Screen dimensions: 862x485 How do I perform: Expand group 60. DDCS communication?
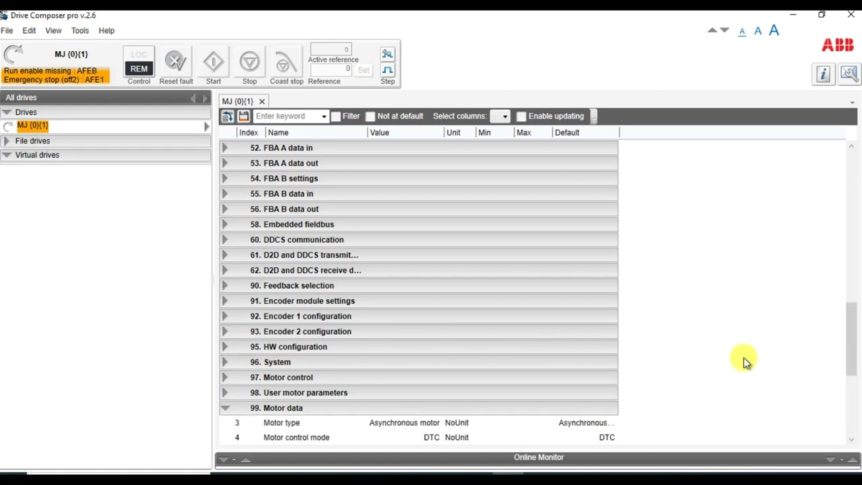click(x=225, y=240)
